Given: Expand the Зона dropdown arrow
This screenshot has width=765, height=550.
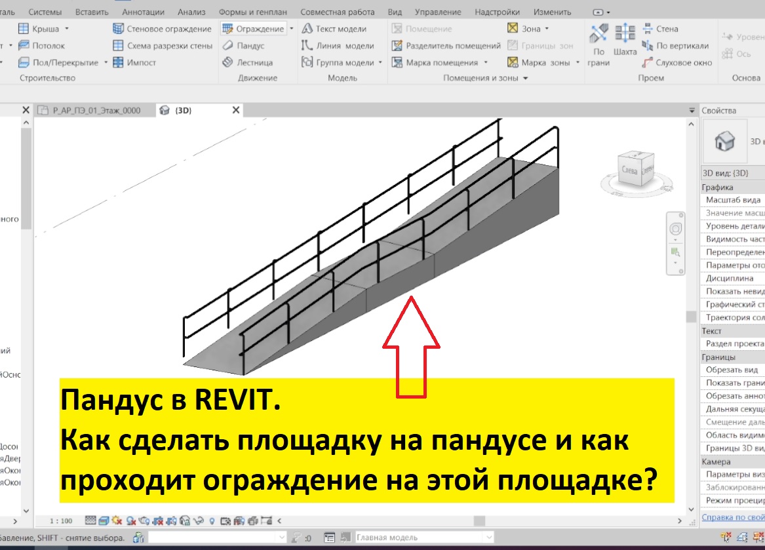Looking at the screenshot, I should pos(547,29).
